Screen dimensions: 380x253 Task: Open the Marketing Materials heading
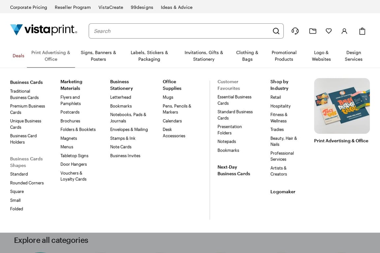(x=71, y=85)
